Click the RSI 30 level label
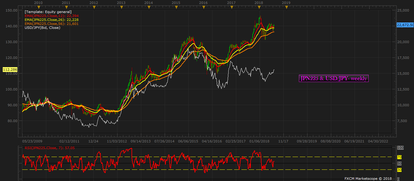 (x=399, y=170)
